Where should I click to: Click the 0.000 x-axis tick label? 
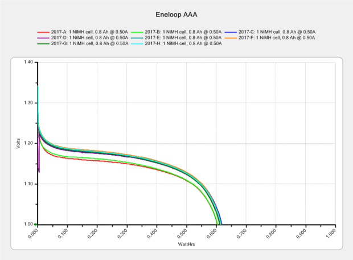point(33,233)
